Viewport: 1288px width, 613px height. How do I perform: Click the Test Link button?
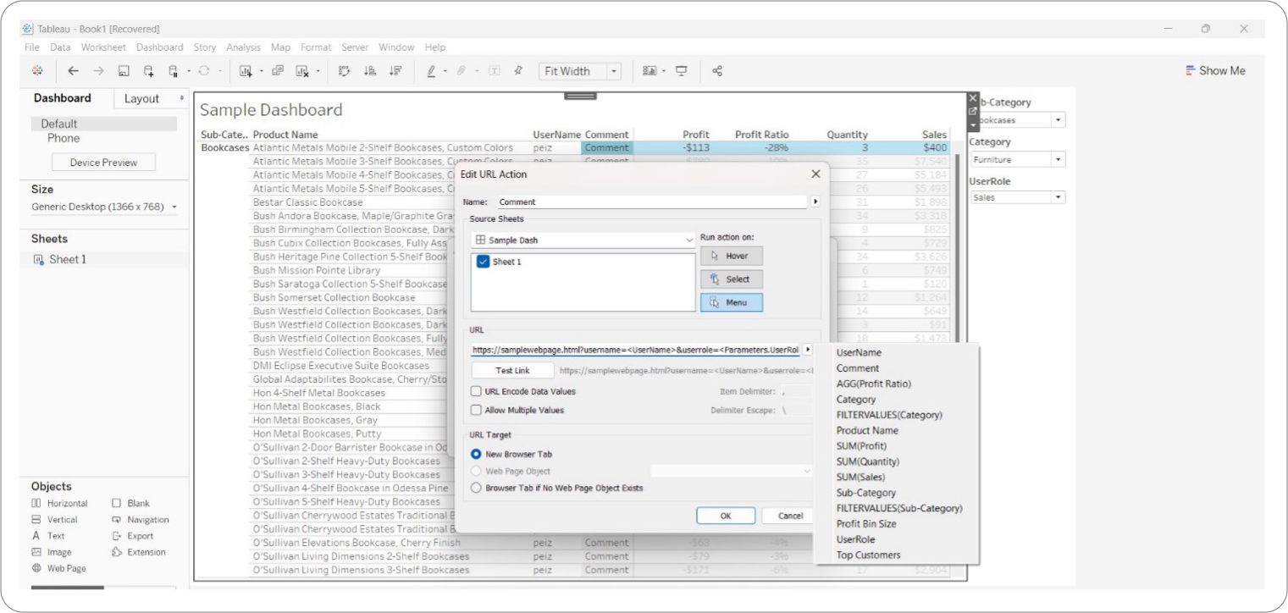[x=513, y=370]
